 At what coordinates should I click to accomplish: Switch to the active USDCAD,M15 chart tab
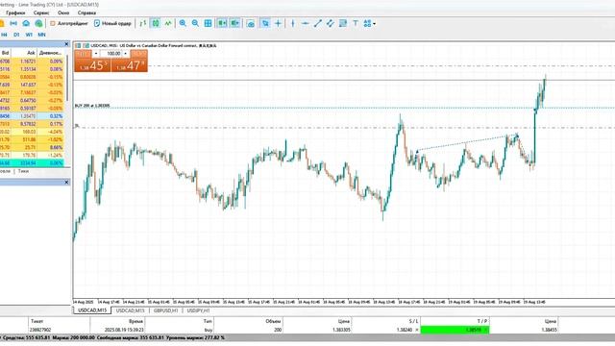point(92,310)
